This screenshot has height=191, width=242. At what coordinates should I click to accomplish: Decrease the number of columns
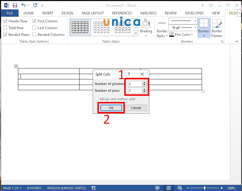click(x=145, y=85)
